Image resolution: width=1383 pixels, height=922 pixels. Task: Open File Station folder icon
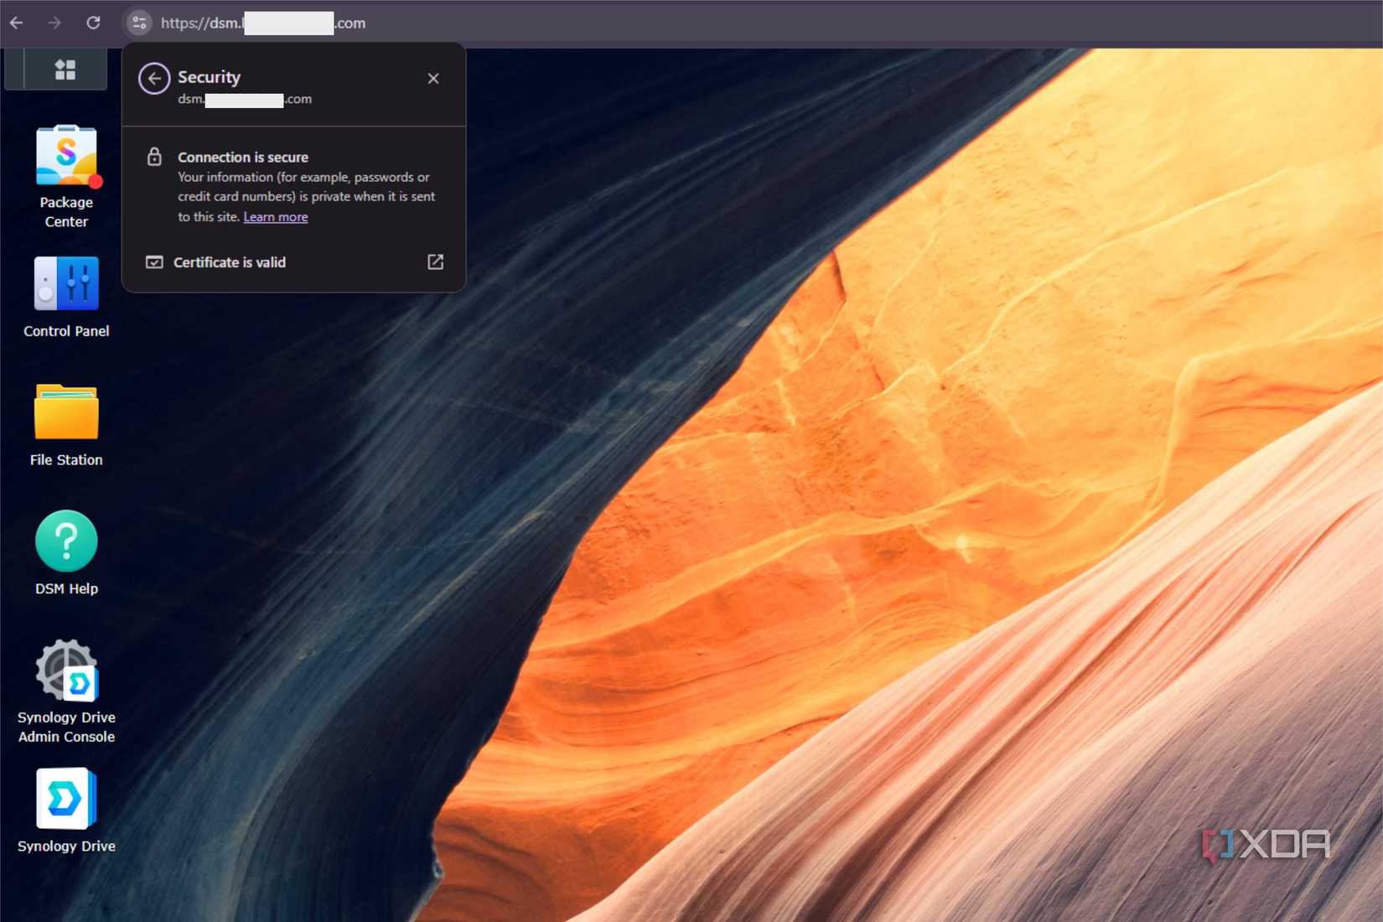click(66, 412)
